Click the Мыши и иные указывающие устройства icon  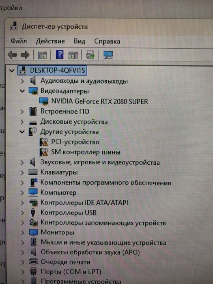click(x=33, y=242)
